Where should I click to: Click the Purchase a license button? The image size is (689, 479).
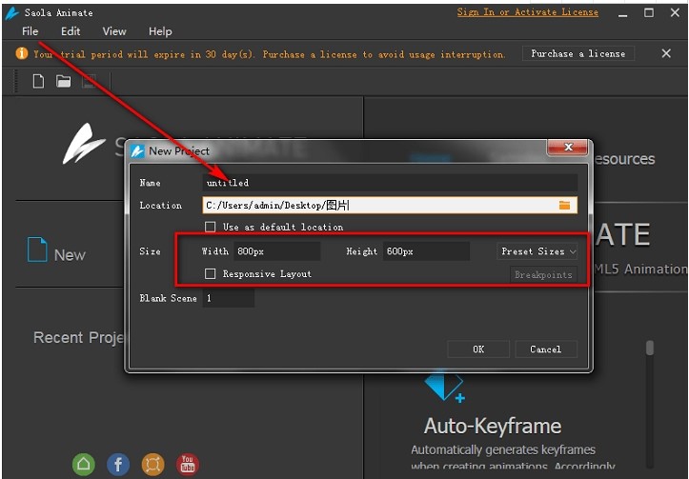click(x=578, y=54)
